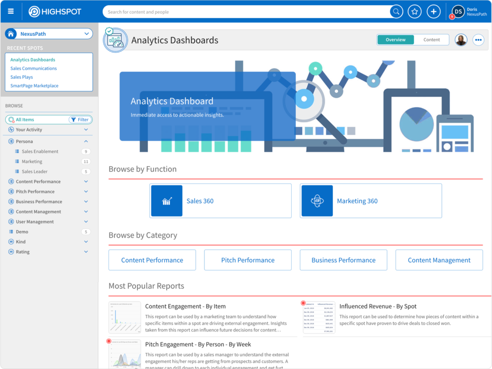This screenshot has height=369, width=492.
Task: Open the Marketing 360 link
Action: coord(357,201)
